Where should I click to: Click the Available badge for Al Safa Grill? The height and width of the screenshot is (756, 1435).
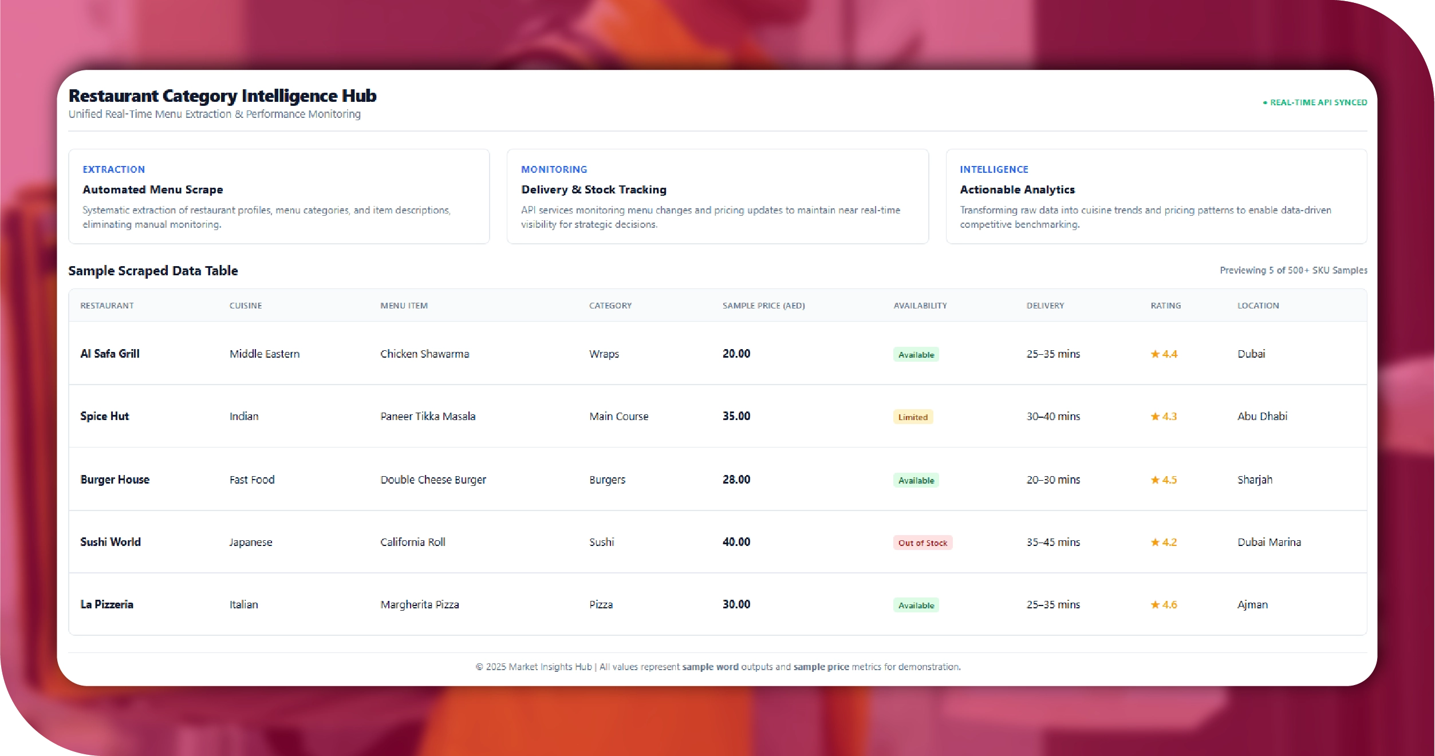point(916,355)
